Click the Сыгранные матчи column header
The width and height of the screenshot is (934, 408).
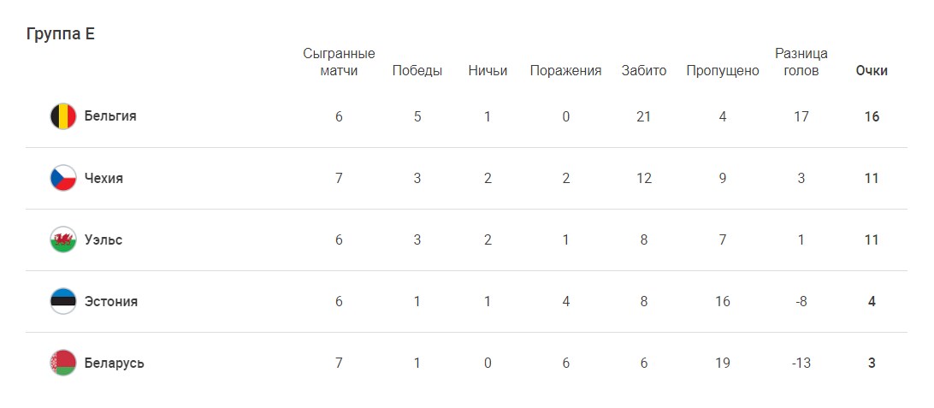(339, 62)
